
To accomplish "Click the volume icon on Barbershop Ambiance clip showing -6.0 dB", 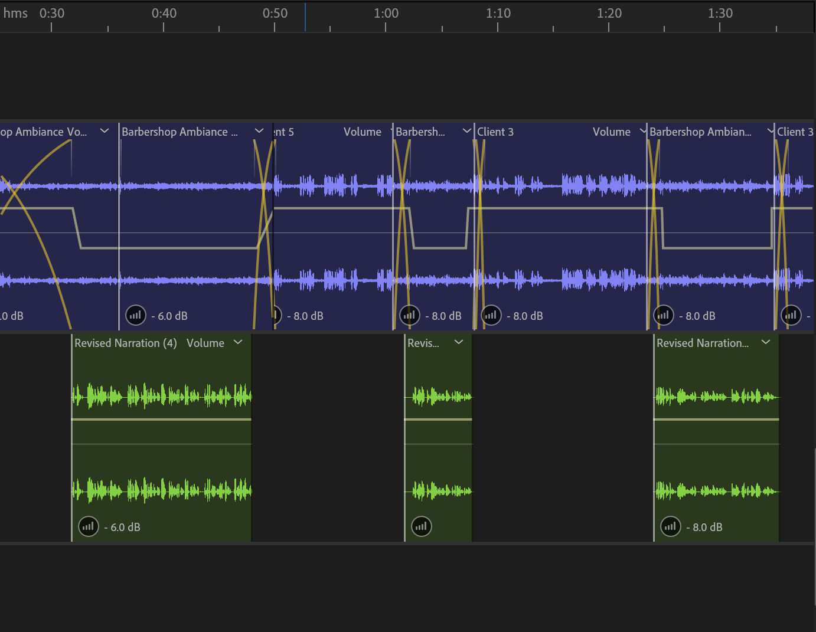I will [136, 316].
